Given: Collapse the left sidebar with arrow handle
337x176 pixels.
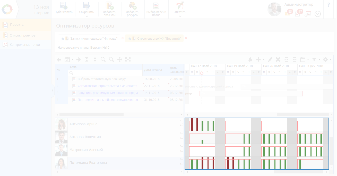Looking at the screenshot, I should pyautogui.click(x=53, y=91).
